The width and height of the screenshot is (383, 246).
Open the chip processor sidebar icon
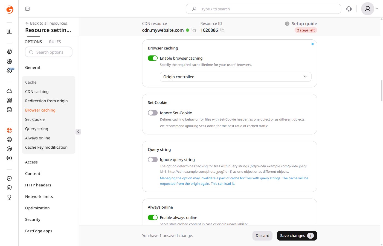9,52
